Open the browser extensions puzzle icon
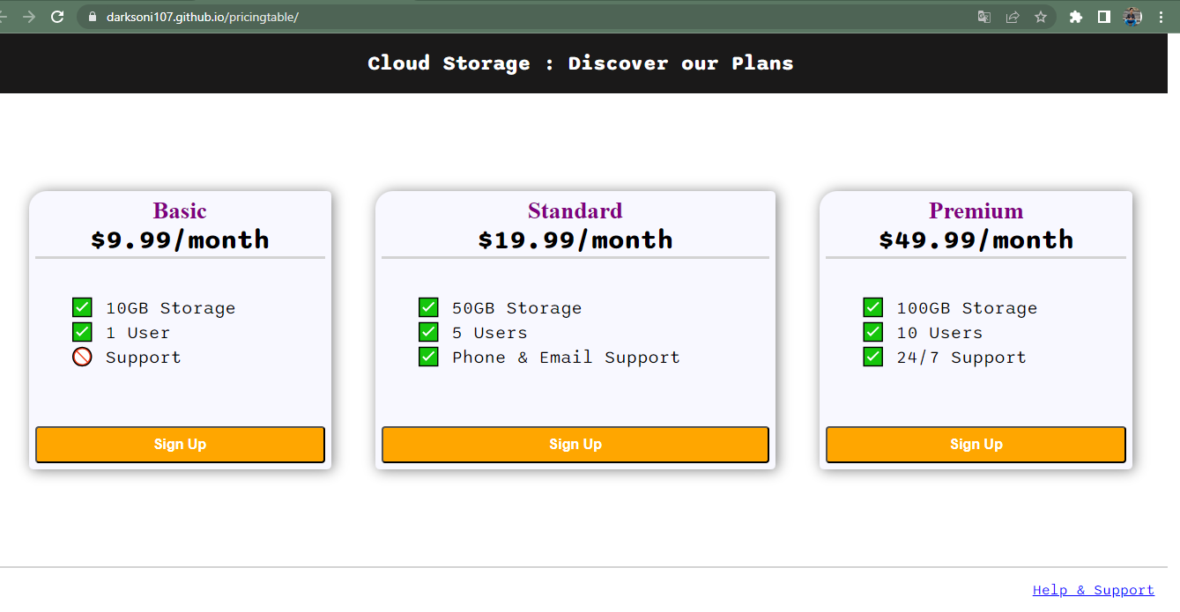The image size is (1180, 612). 1075,17
